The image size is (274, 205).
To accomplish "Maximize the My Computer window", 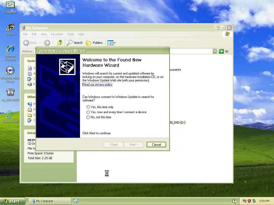I will 223,27.
